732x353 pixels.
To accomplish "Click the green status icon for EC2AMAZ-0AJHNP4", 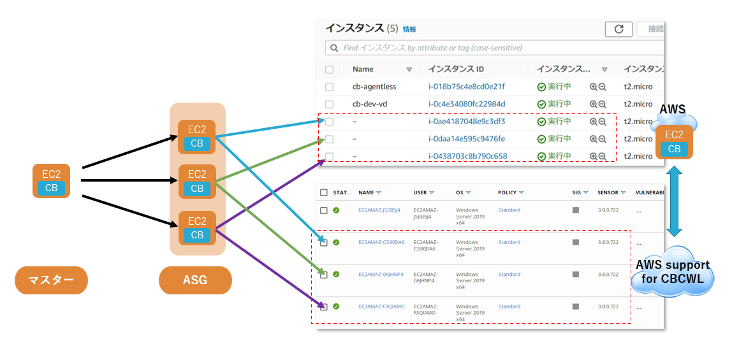I will click(336, 274).
